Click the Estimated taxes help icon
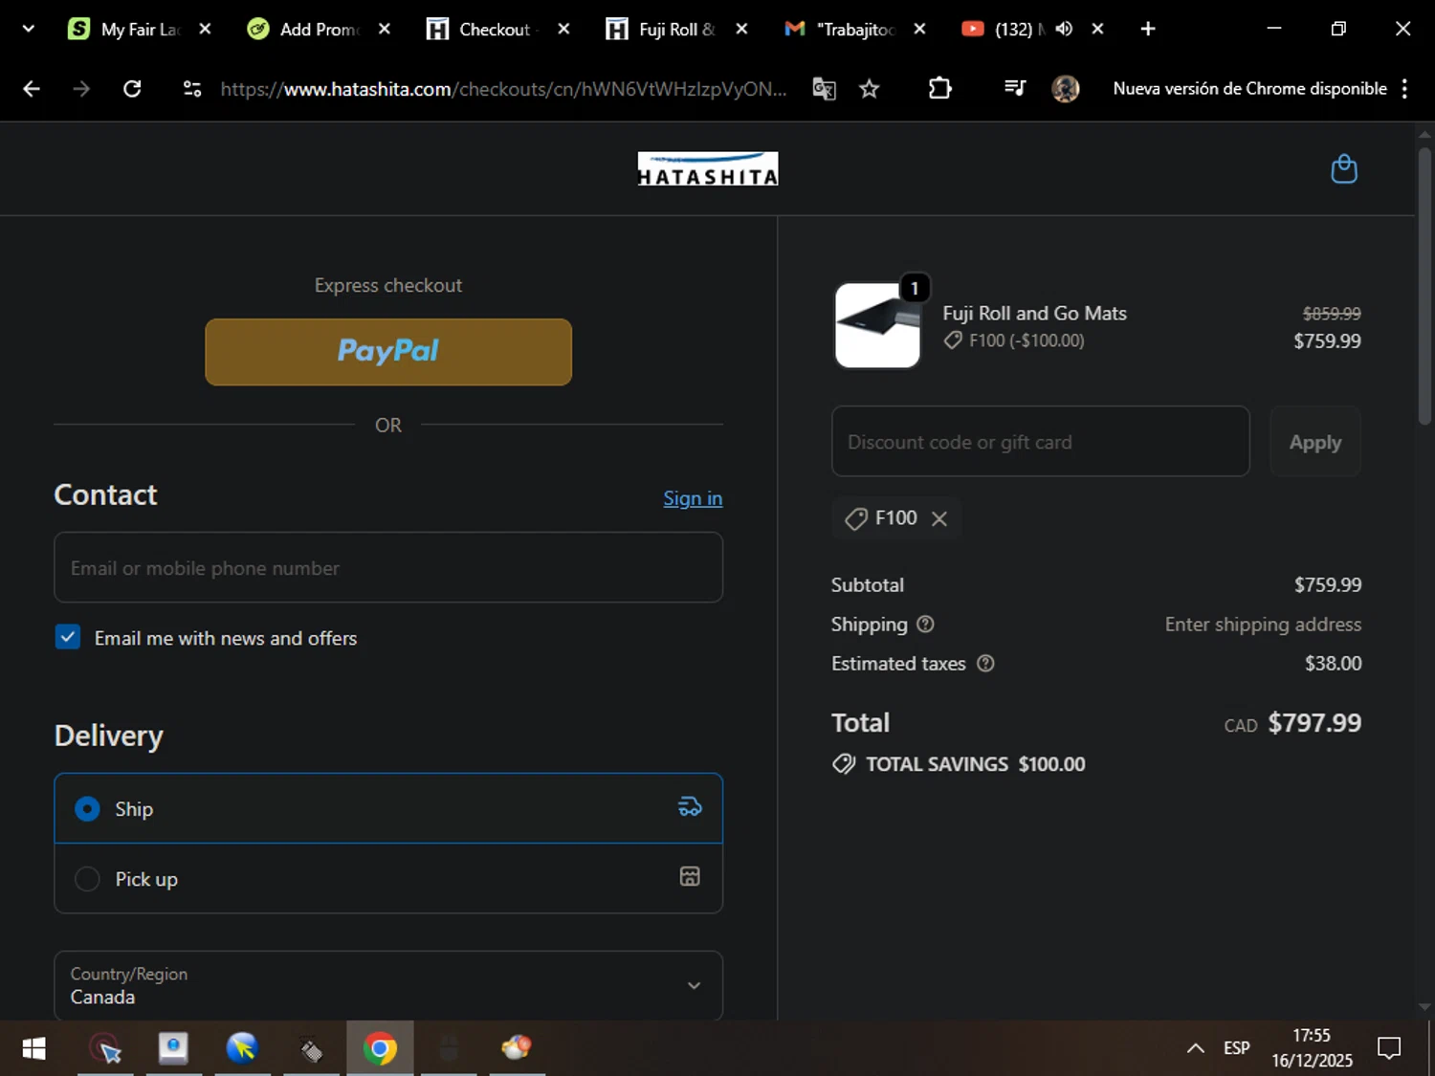The width and height of the screenshot is (1435, 1076). click(985, 664)
